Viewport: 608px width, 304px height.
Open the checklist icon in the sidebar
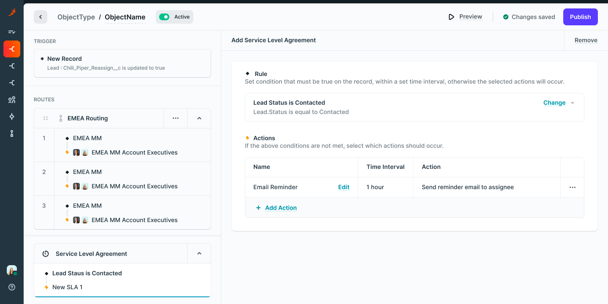click(12, 32)
